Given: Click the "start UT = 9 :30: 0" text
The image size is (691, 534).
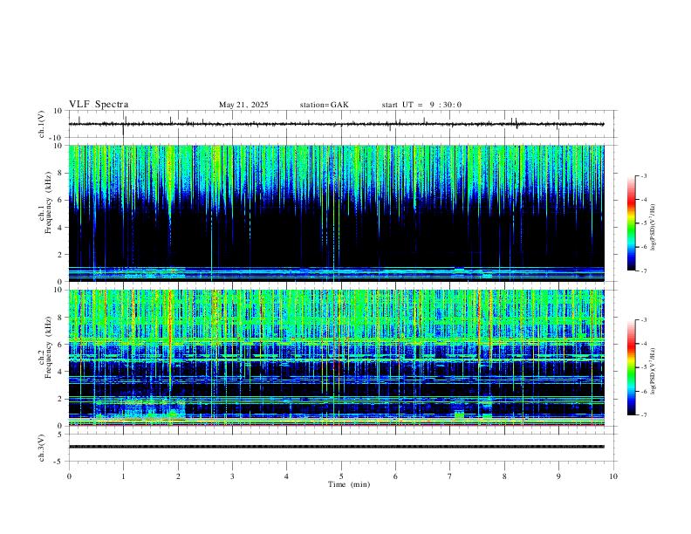Looking at the screenshot, I should click(x=421, y=105).
